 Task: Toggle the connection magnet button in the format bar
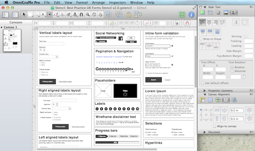[187, 23]
